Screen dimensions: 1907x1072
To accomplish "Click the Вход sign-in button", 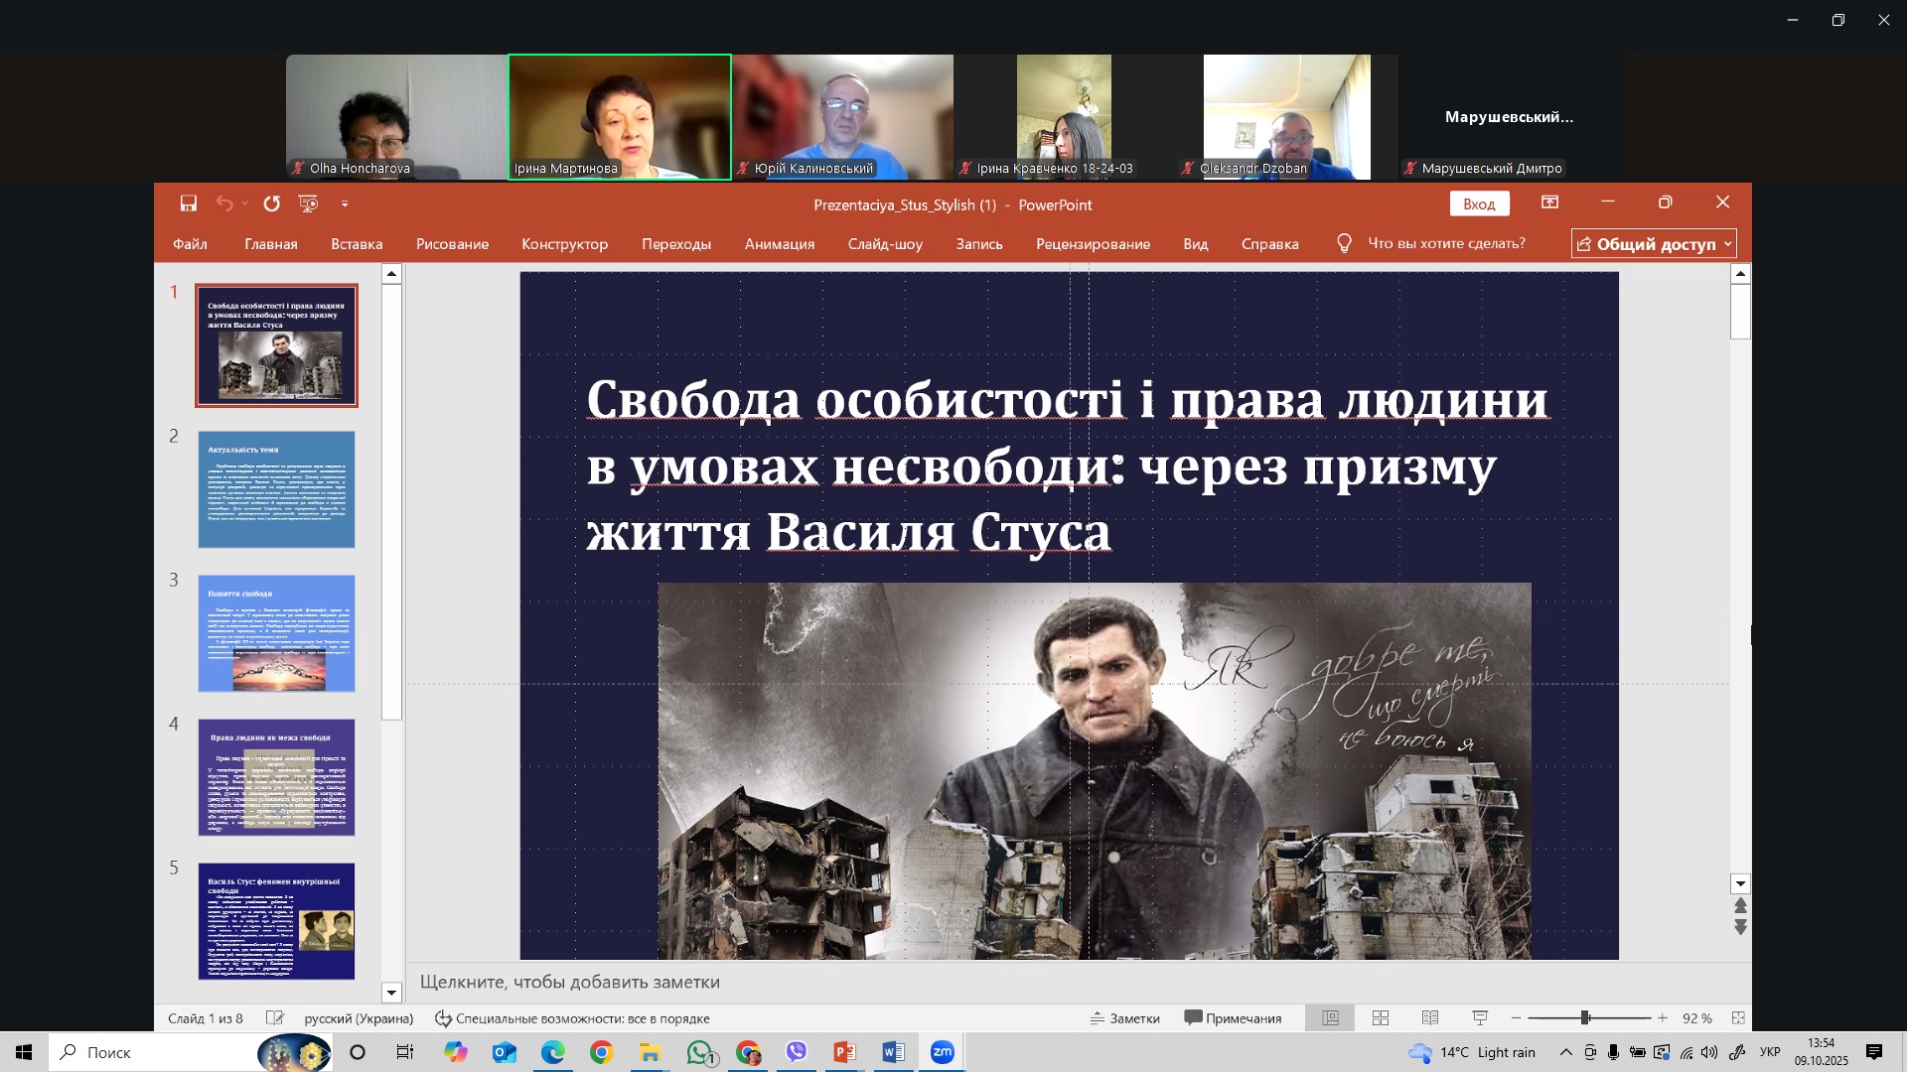I will tap(1479, 203).
